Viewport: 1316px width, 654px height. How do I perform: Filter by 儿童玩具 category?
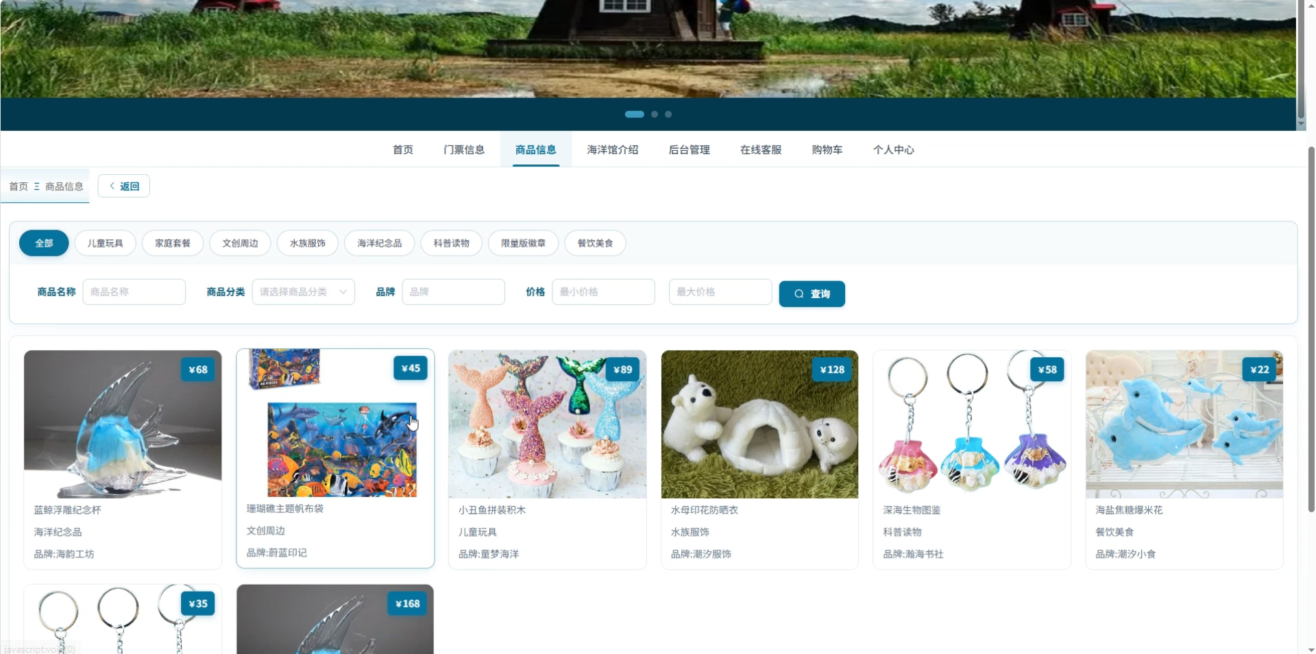[105, 243]
